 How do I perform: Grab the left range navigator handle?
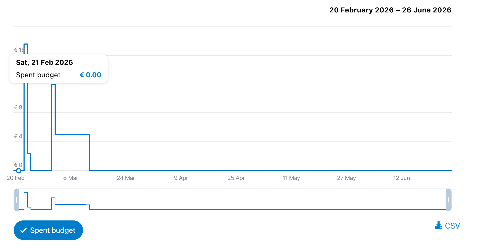click(x=16, y=200)
